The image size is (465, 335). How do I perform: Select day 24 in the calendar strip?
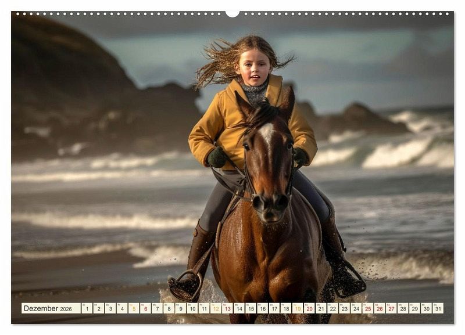click(x=356, y=308)
